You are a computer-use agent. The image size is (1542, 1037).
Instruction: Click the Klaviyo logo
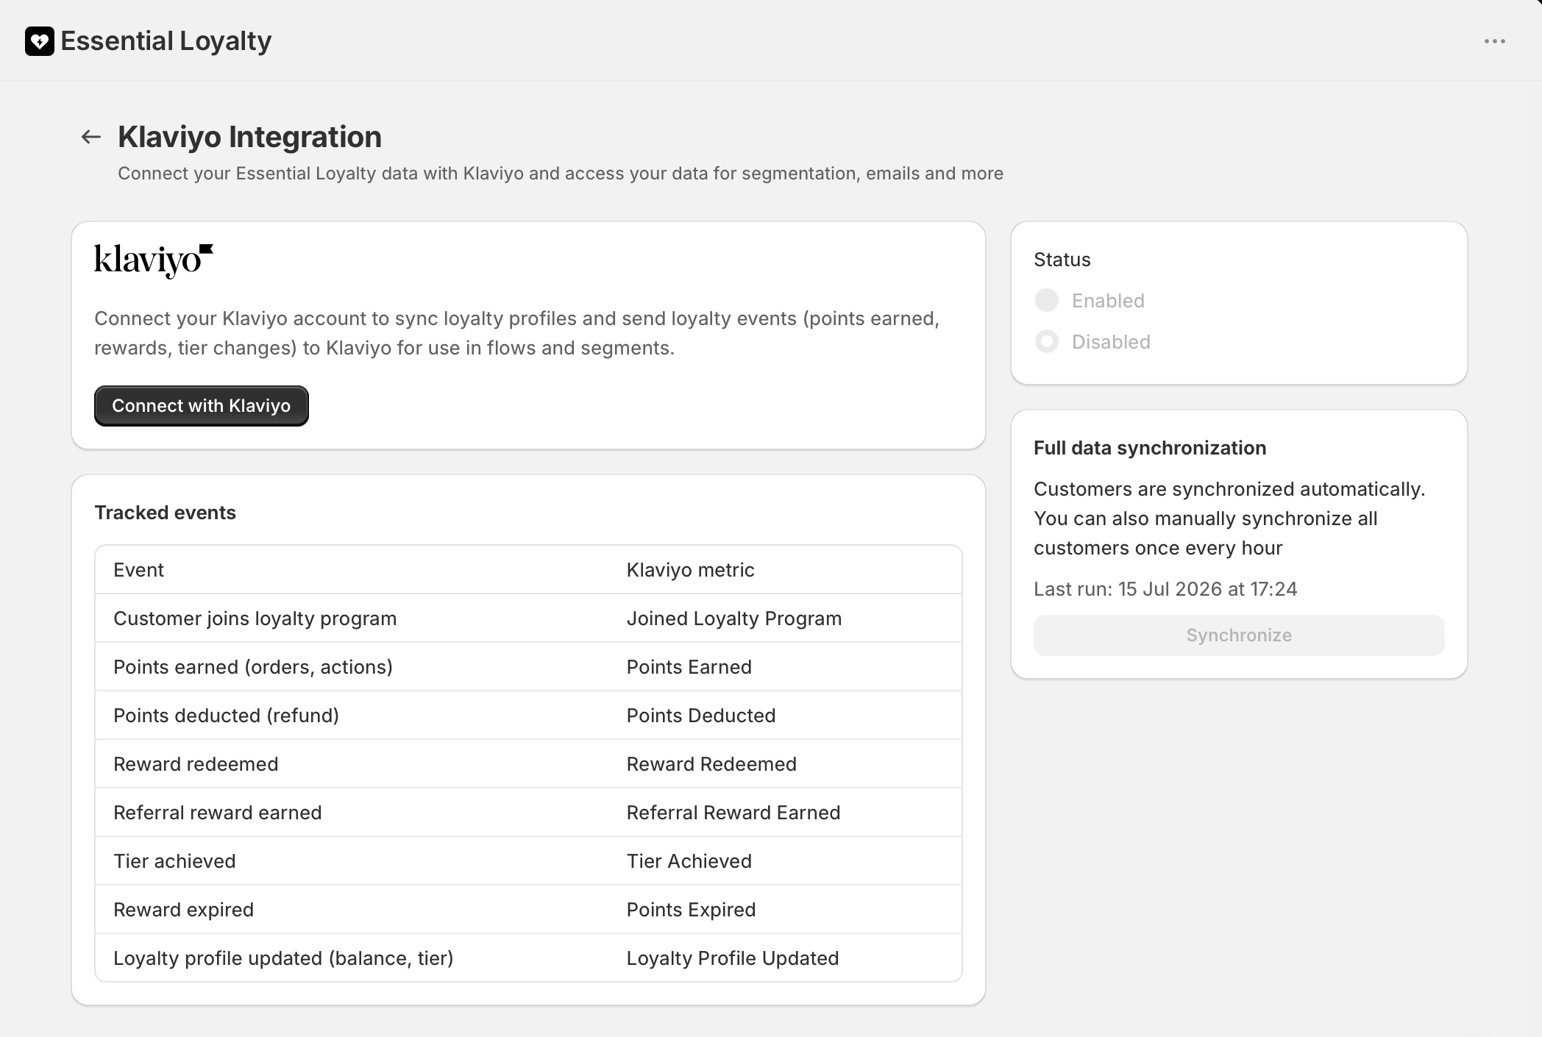[x=154, y=261]
